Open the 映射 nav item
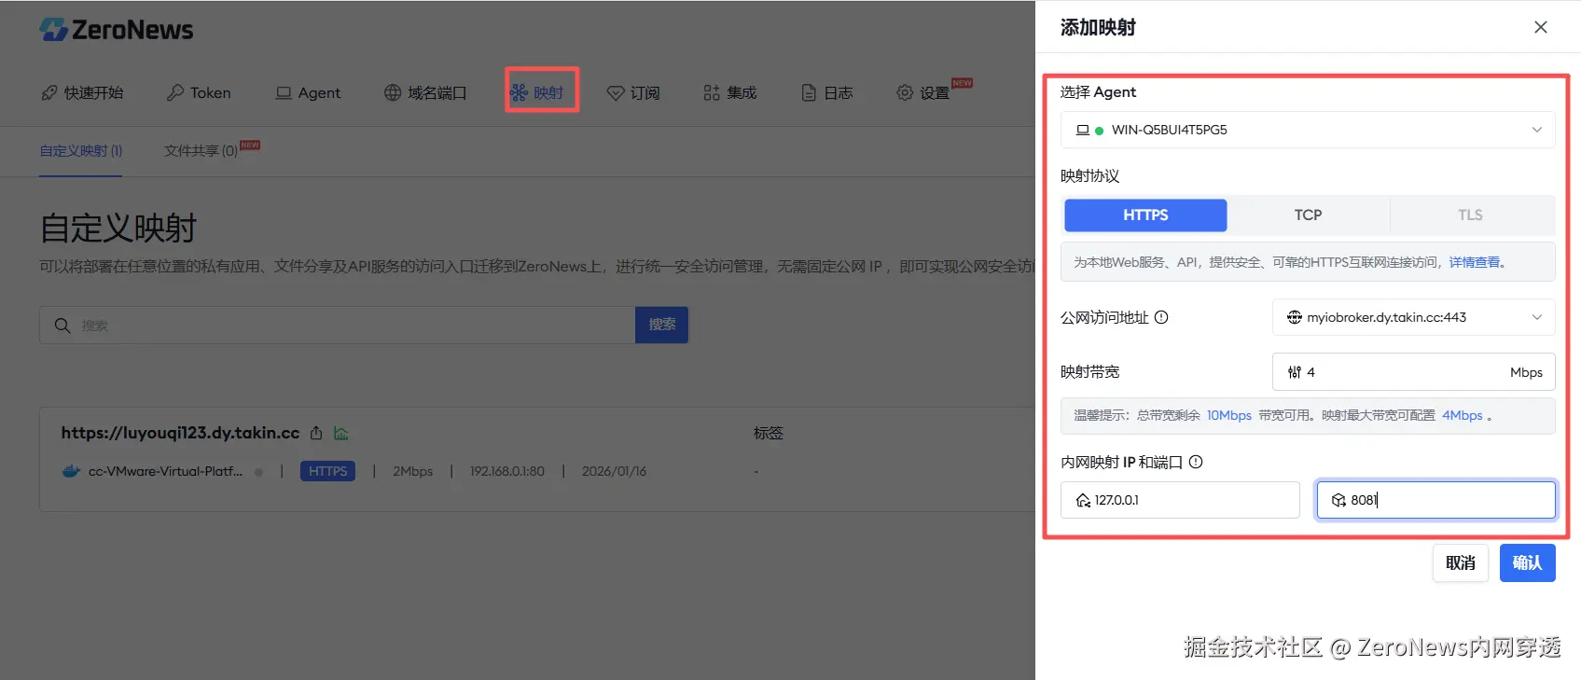The image size is (1581, 680). pos(537,92)
